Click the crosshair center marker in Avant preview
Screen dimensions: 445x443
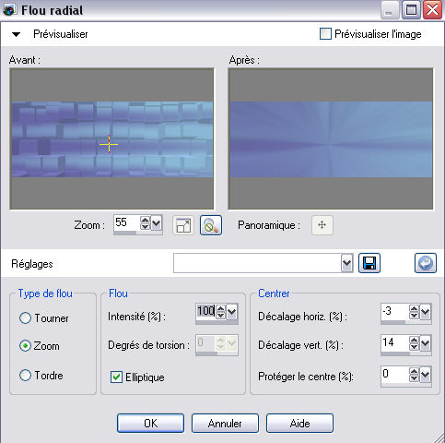[x=109, y=144]
